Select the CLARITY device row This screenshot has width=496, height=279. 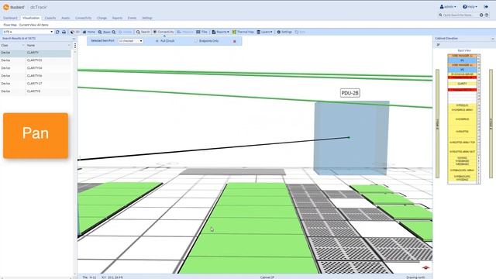coord(36,53)
